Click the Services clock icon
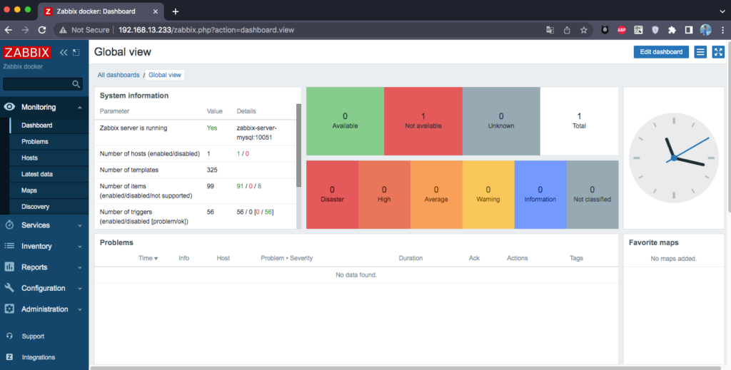The image size is (731, 370). coord(9,225)
